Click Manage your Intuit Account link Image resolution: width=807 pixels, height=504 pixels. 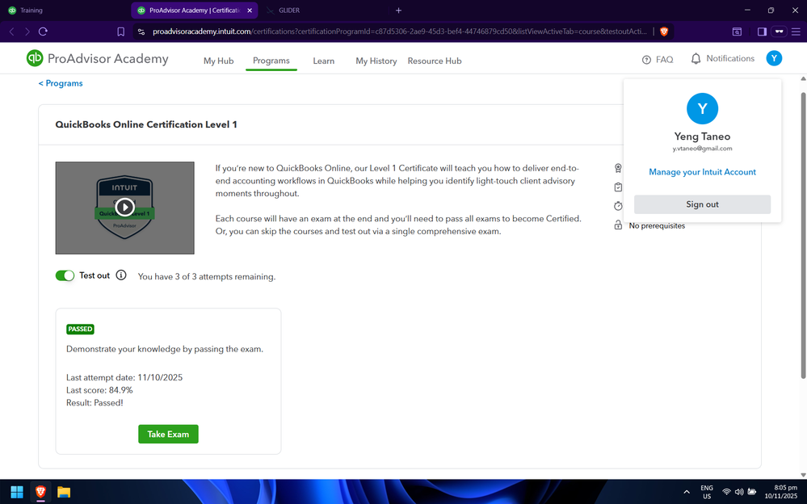702,172
